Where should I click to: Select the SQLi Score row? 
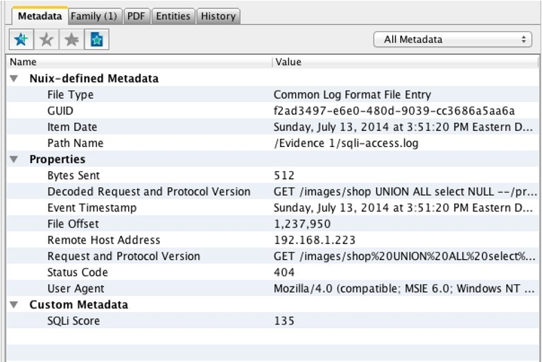coord(272,321)
